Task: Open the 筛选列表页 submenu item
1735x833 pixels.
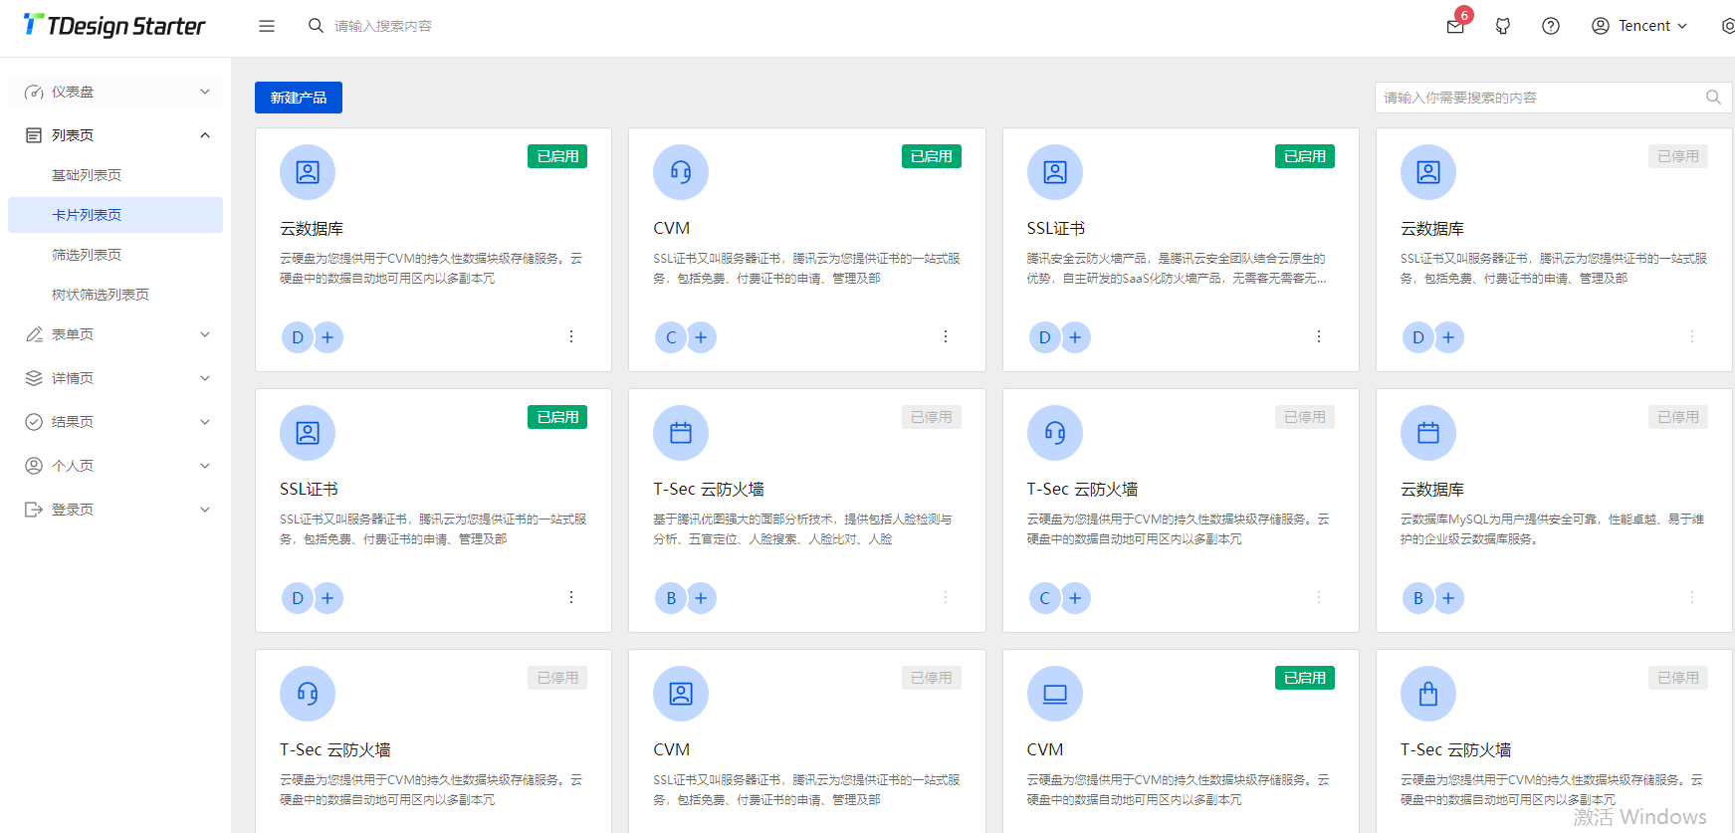Action: tap(115, 255)
